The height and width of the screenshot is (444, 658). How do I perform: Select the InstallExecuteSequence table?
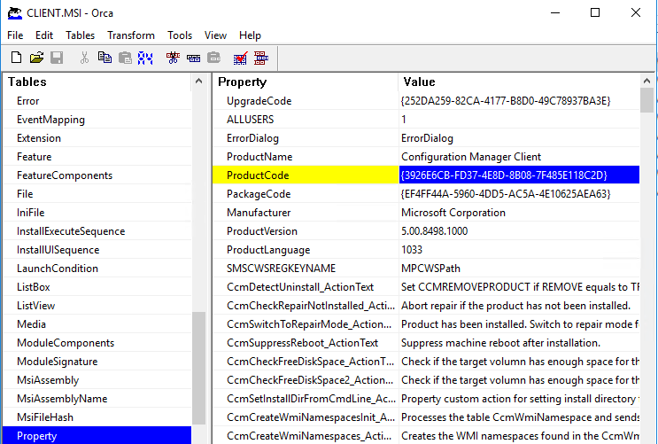click(70, 231)
